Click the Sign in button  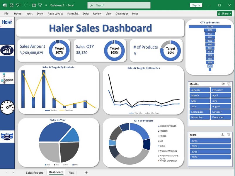tap(196, 5)
